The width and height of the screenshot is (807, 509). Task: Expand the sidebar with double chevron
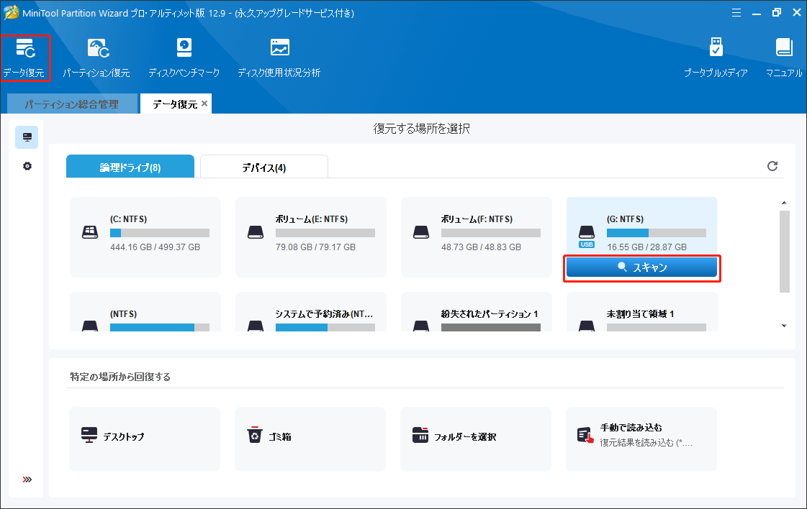click(x=27, y=480)
